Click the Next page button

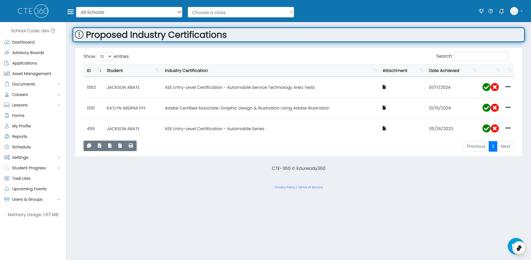click(505, 146)
